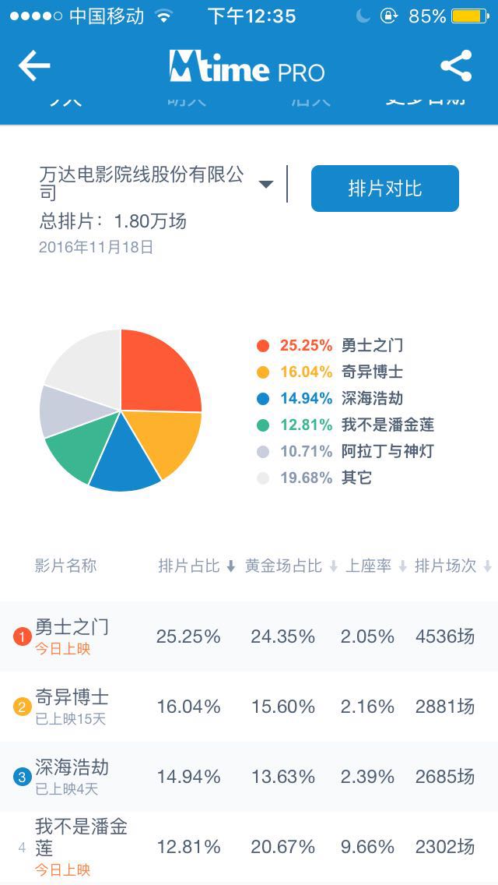Tap the yellow rank 2 badge
This screenshot has height=885, width=498.
tap(22, 707)
